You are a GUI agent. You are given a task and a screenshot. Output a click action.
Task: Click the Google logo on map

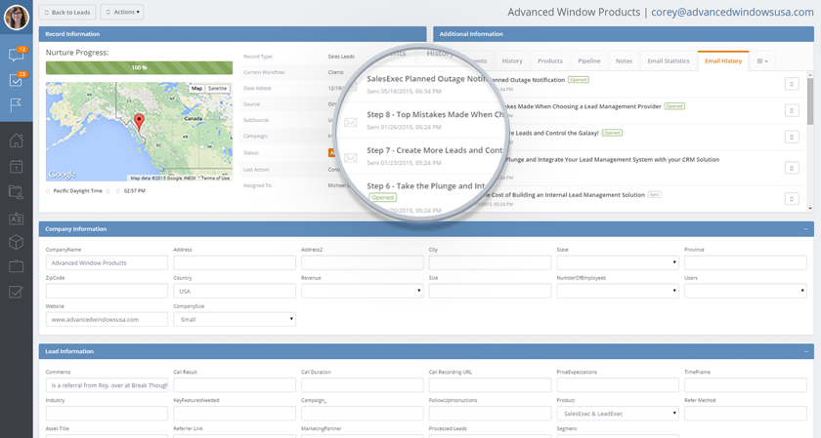click(63, 174)
